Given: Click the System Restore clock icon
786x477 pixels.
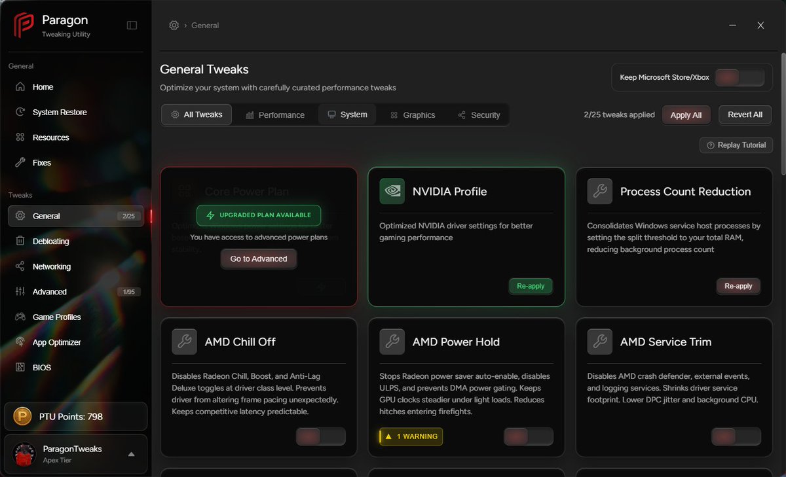Looking at the screenshot, I should [x=20, y=113].
